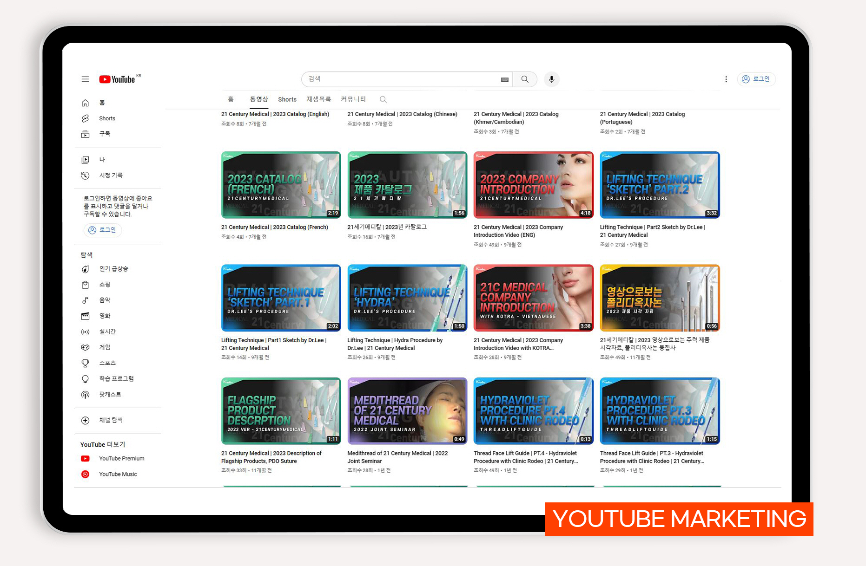Open the hamburger guide menu

(x=85, y=79)
